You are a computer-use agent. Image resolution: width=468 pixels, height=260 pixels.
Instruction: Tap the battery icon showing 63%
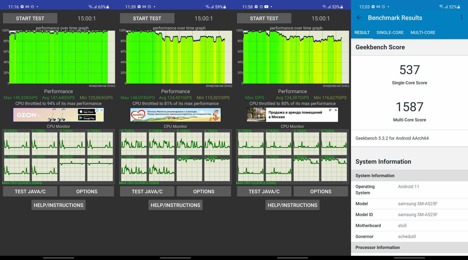(x=108, y=7)
